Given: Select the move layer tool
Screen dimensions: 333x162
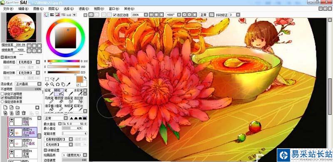Looking at the screenshot, I should 47,84.
